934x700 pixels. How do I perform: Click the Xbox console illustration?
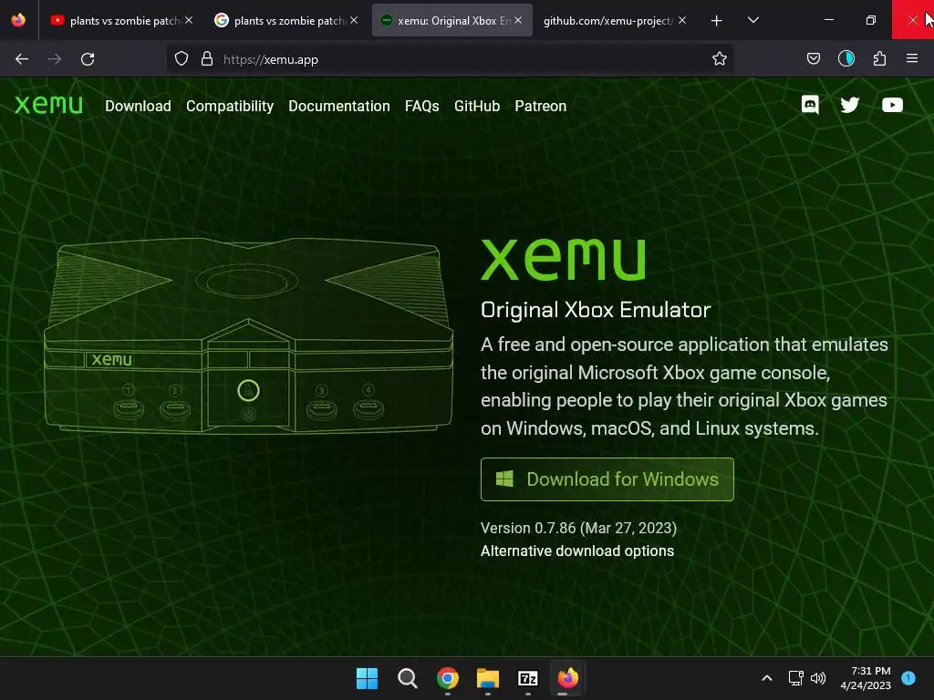tap(248, 335)
